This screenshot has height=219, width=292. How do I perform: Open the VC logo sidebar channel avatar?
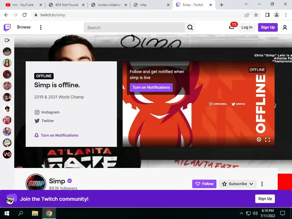(7, 154)
